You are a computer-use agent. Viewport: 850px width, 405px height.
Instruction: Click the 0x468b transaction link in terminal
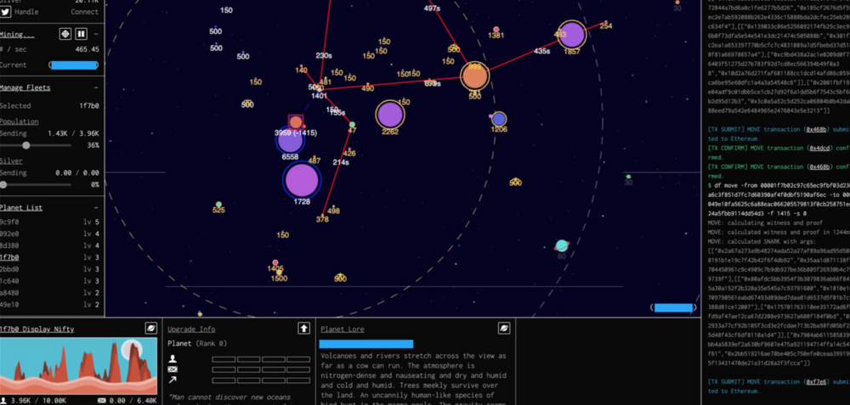[818, 130]
